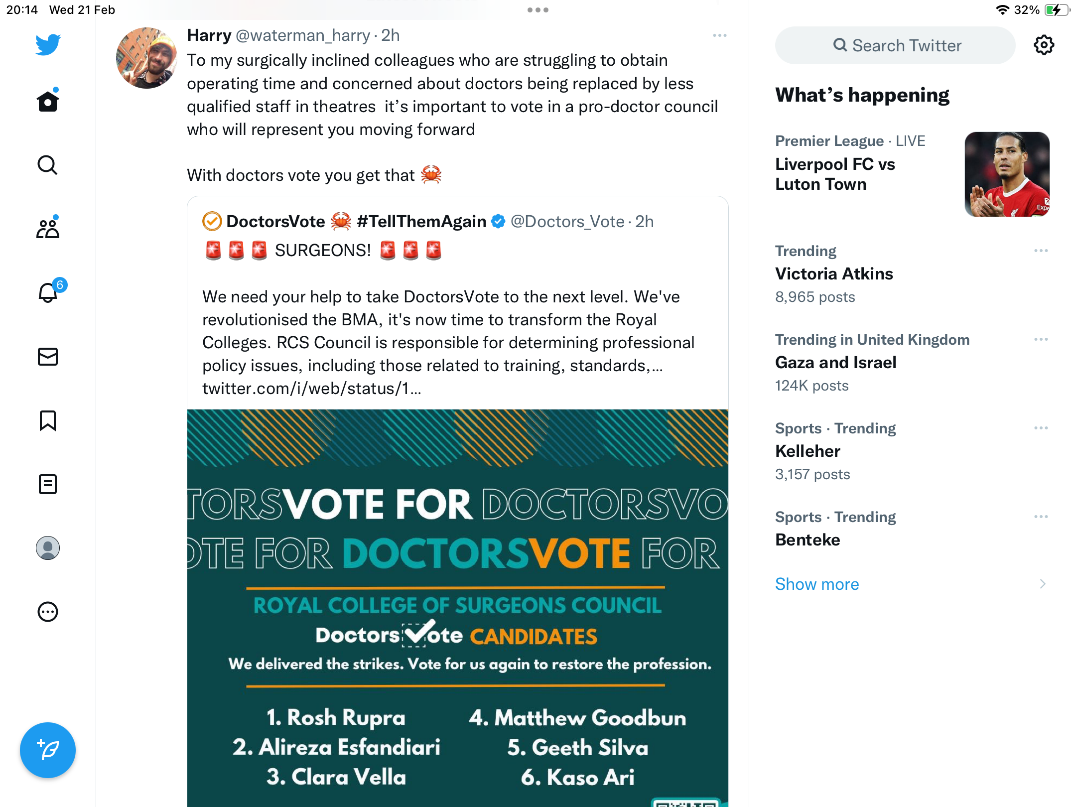
Task: Click the Search Twitter field
Action: [x=895, y=45]
